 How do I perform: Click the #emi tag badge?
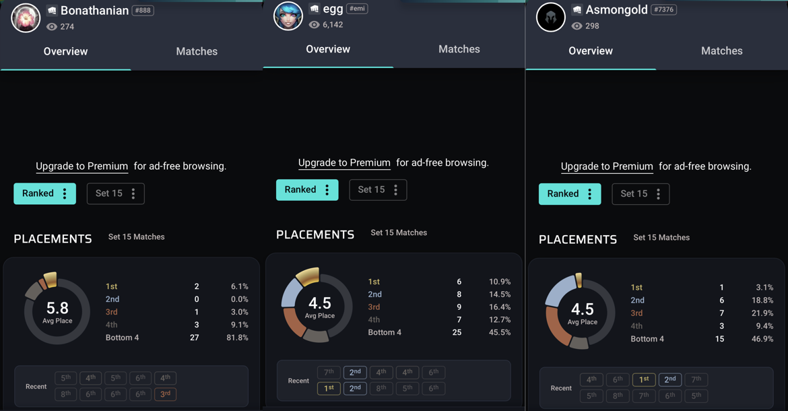pos(357,9)
